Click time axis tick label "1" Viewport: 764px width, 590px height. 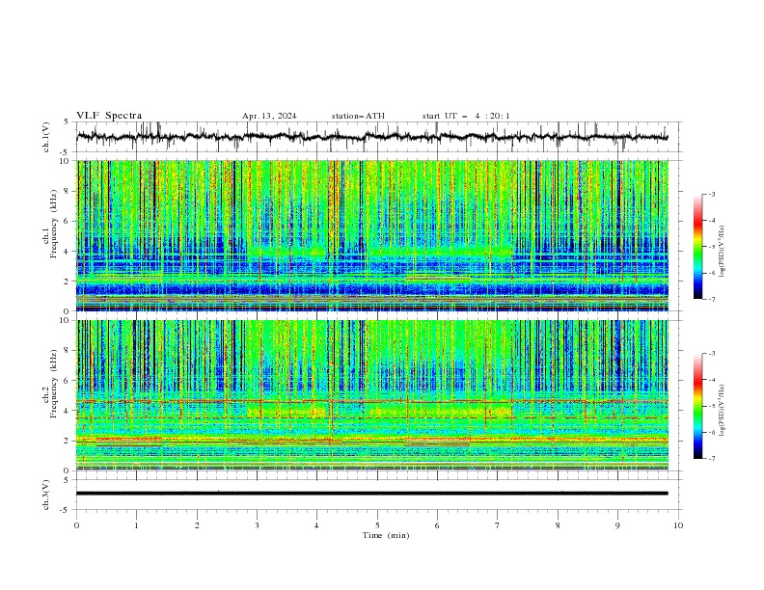[136, 525]
